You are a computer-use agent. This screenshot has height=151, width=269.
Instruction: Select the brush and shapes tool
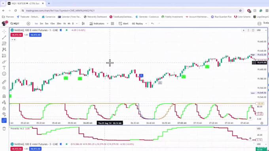point(4,62)
